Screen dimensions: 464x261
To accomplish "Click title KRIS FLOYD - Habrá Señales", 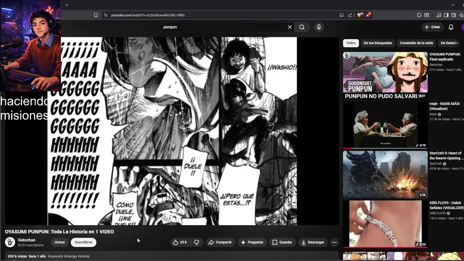I will [x=447, y=205].
